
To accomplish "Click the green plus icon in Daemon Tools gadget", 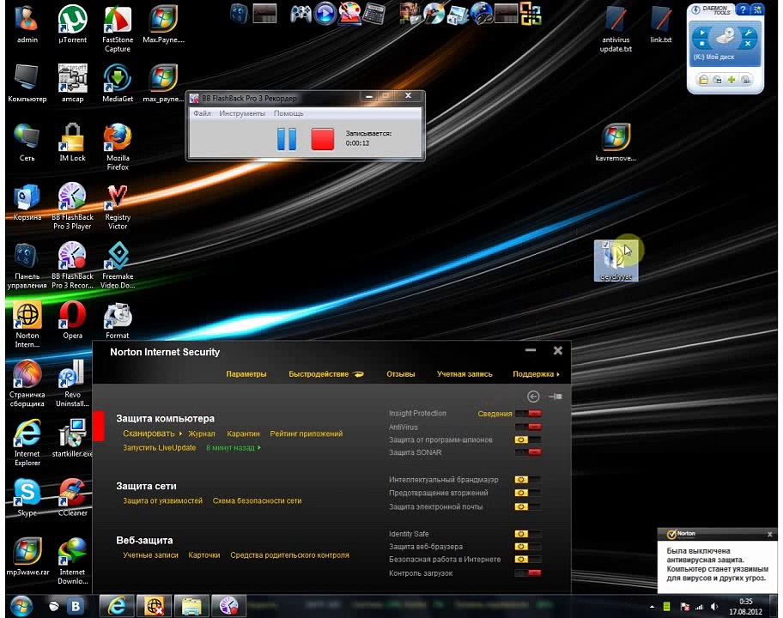I will 731,80.
